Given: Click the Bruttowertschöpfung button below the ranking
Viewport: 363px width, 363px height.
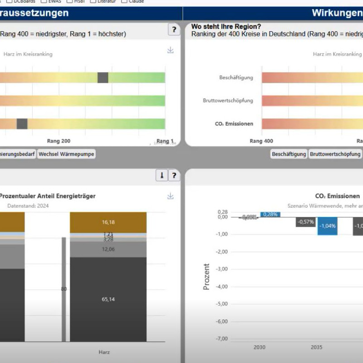Looking at the screenshot, I should 335,154.
